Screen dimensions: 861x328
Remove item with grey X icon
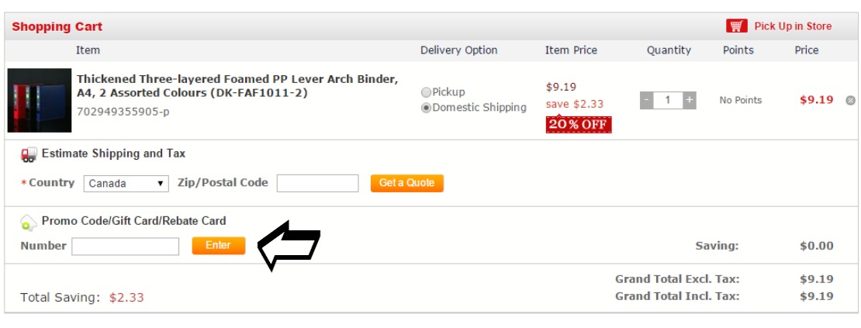(851, 100)
